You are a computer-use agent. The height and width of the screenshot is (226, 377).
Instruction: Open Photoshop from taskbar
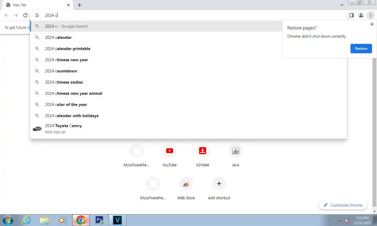point(99,220)
